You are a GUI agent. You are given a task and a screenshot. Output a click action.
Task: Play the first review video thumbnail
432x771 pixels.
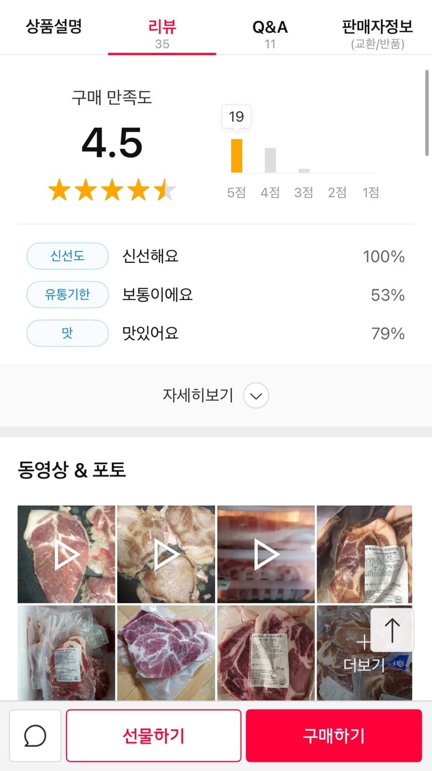click(66, 555)
